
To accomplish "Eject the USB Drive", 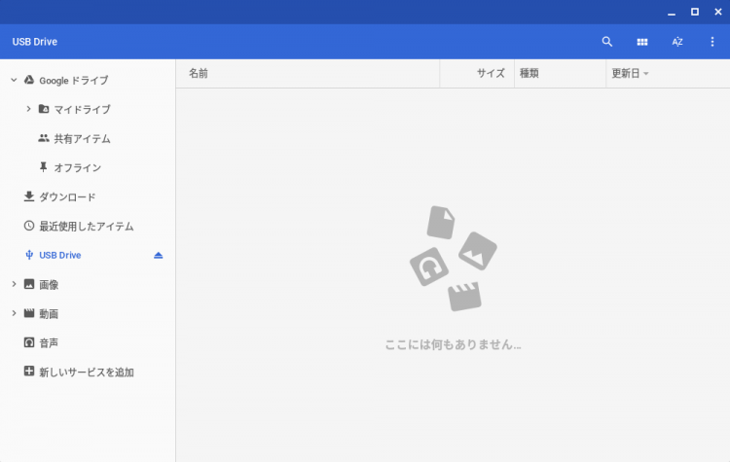I will coord(159,256).
